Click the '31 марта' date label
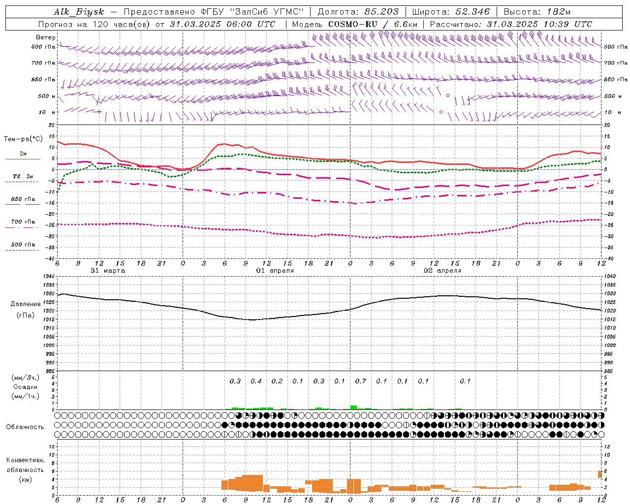Image resolution: width=630 pixels, height=504 pixels. (x=108, y=270)
